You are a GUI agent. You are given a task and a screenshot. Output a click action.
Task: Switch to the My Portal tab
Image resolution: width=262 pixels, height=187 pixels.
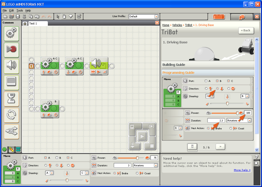(242, 17)
